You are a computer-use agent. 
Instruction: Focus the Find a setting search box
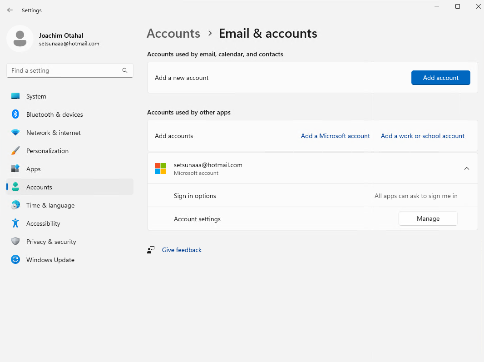(70, 70)
